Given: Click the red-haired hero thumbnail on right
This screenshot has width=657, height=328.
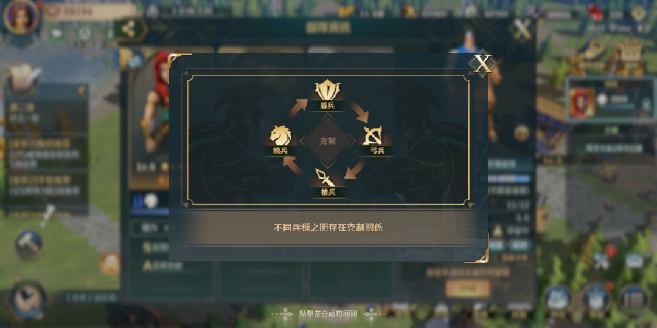Looking at the screenshot, I should click(x=582, y=103).
